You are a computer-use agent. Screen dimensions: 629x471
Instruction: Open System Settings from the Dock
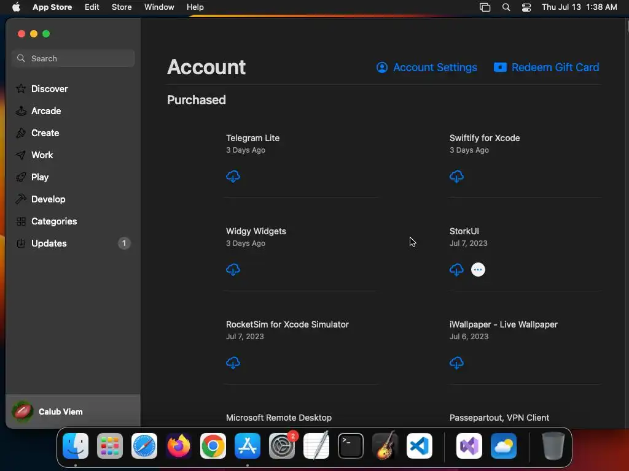(x=282, y=446)
